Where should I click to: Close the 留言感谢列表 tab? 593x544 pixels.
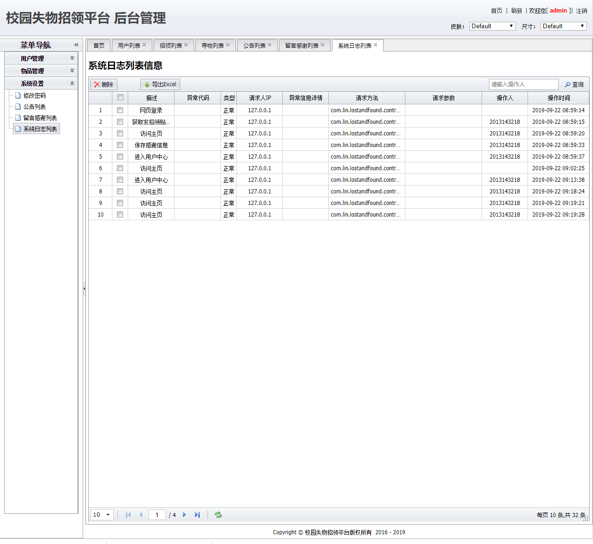point(323,45)
